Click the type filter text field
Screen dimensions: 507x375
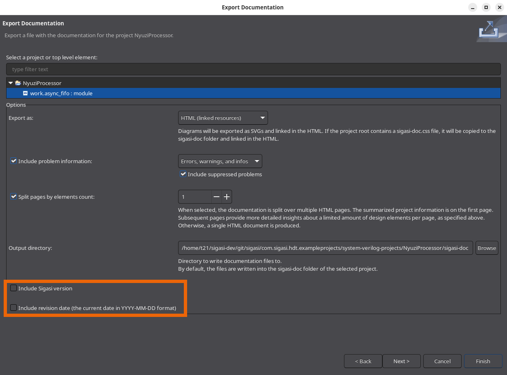pyautogui.click(x=253, y=69)
